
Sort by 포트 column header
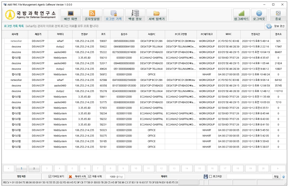(103, 34)
